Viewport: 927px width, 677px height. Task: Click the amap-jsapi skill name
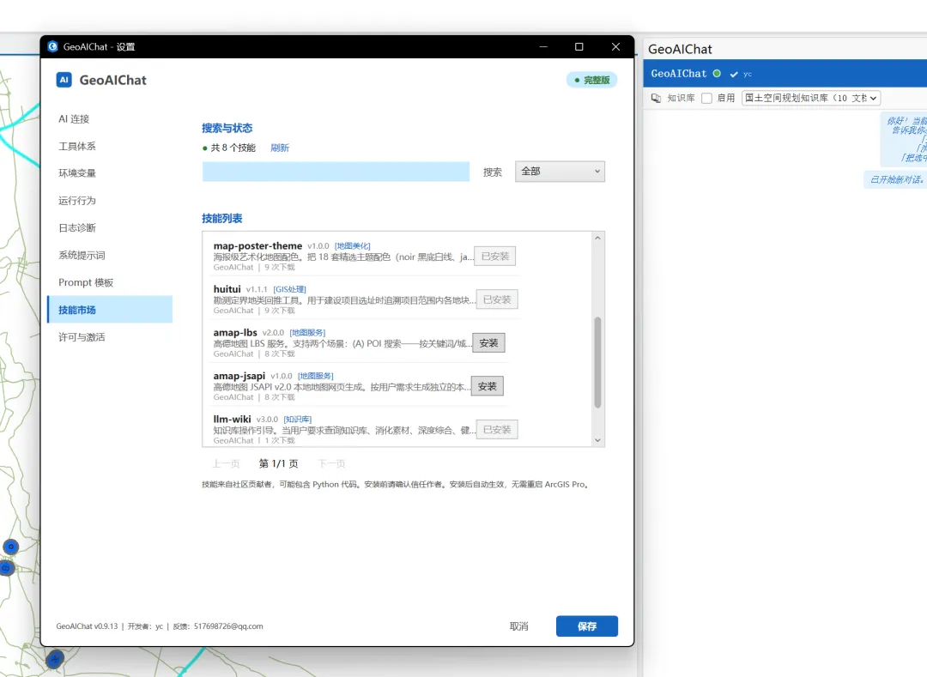[239, 376]
